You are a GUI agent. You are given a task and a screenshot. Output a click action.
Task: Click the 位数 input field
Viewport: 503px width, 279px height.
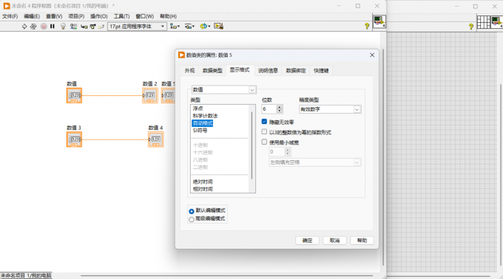[x=269, y=109]
